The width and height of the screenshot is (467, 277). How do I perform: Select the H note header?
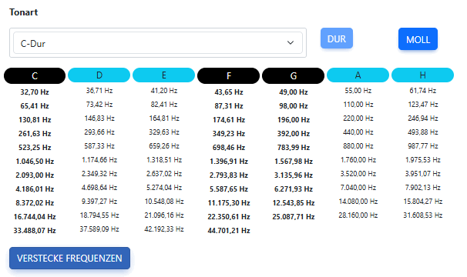point(422,75)
